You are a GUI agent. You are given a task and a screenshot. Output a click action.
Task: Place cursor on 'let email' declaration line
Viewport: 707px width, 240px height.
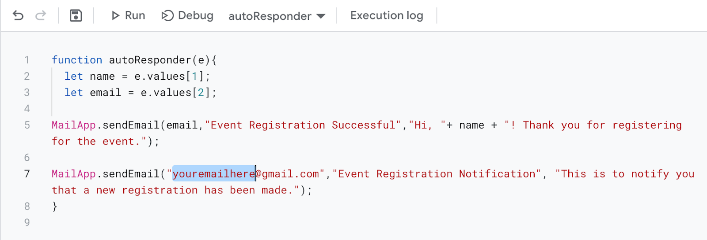coord(141,92)
